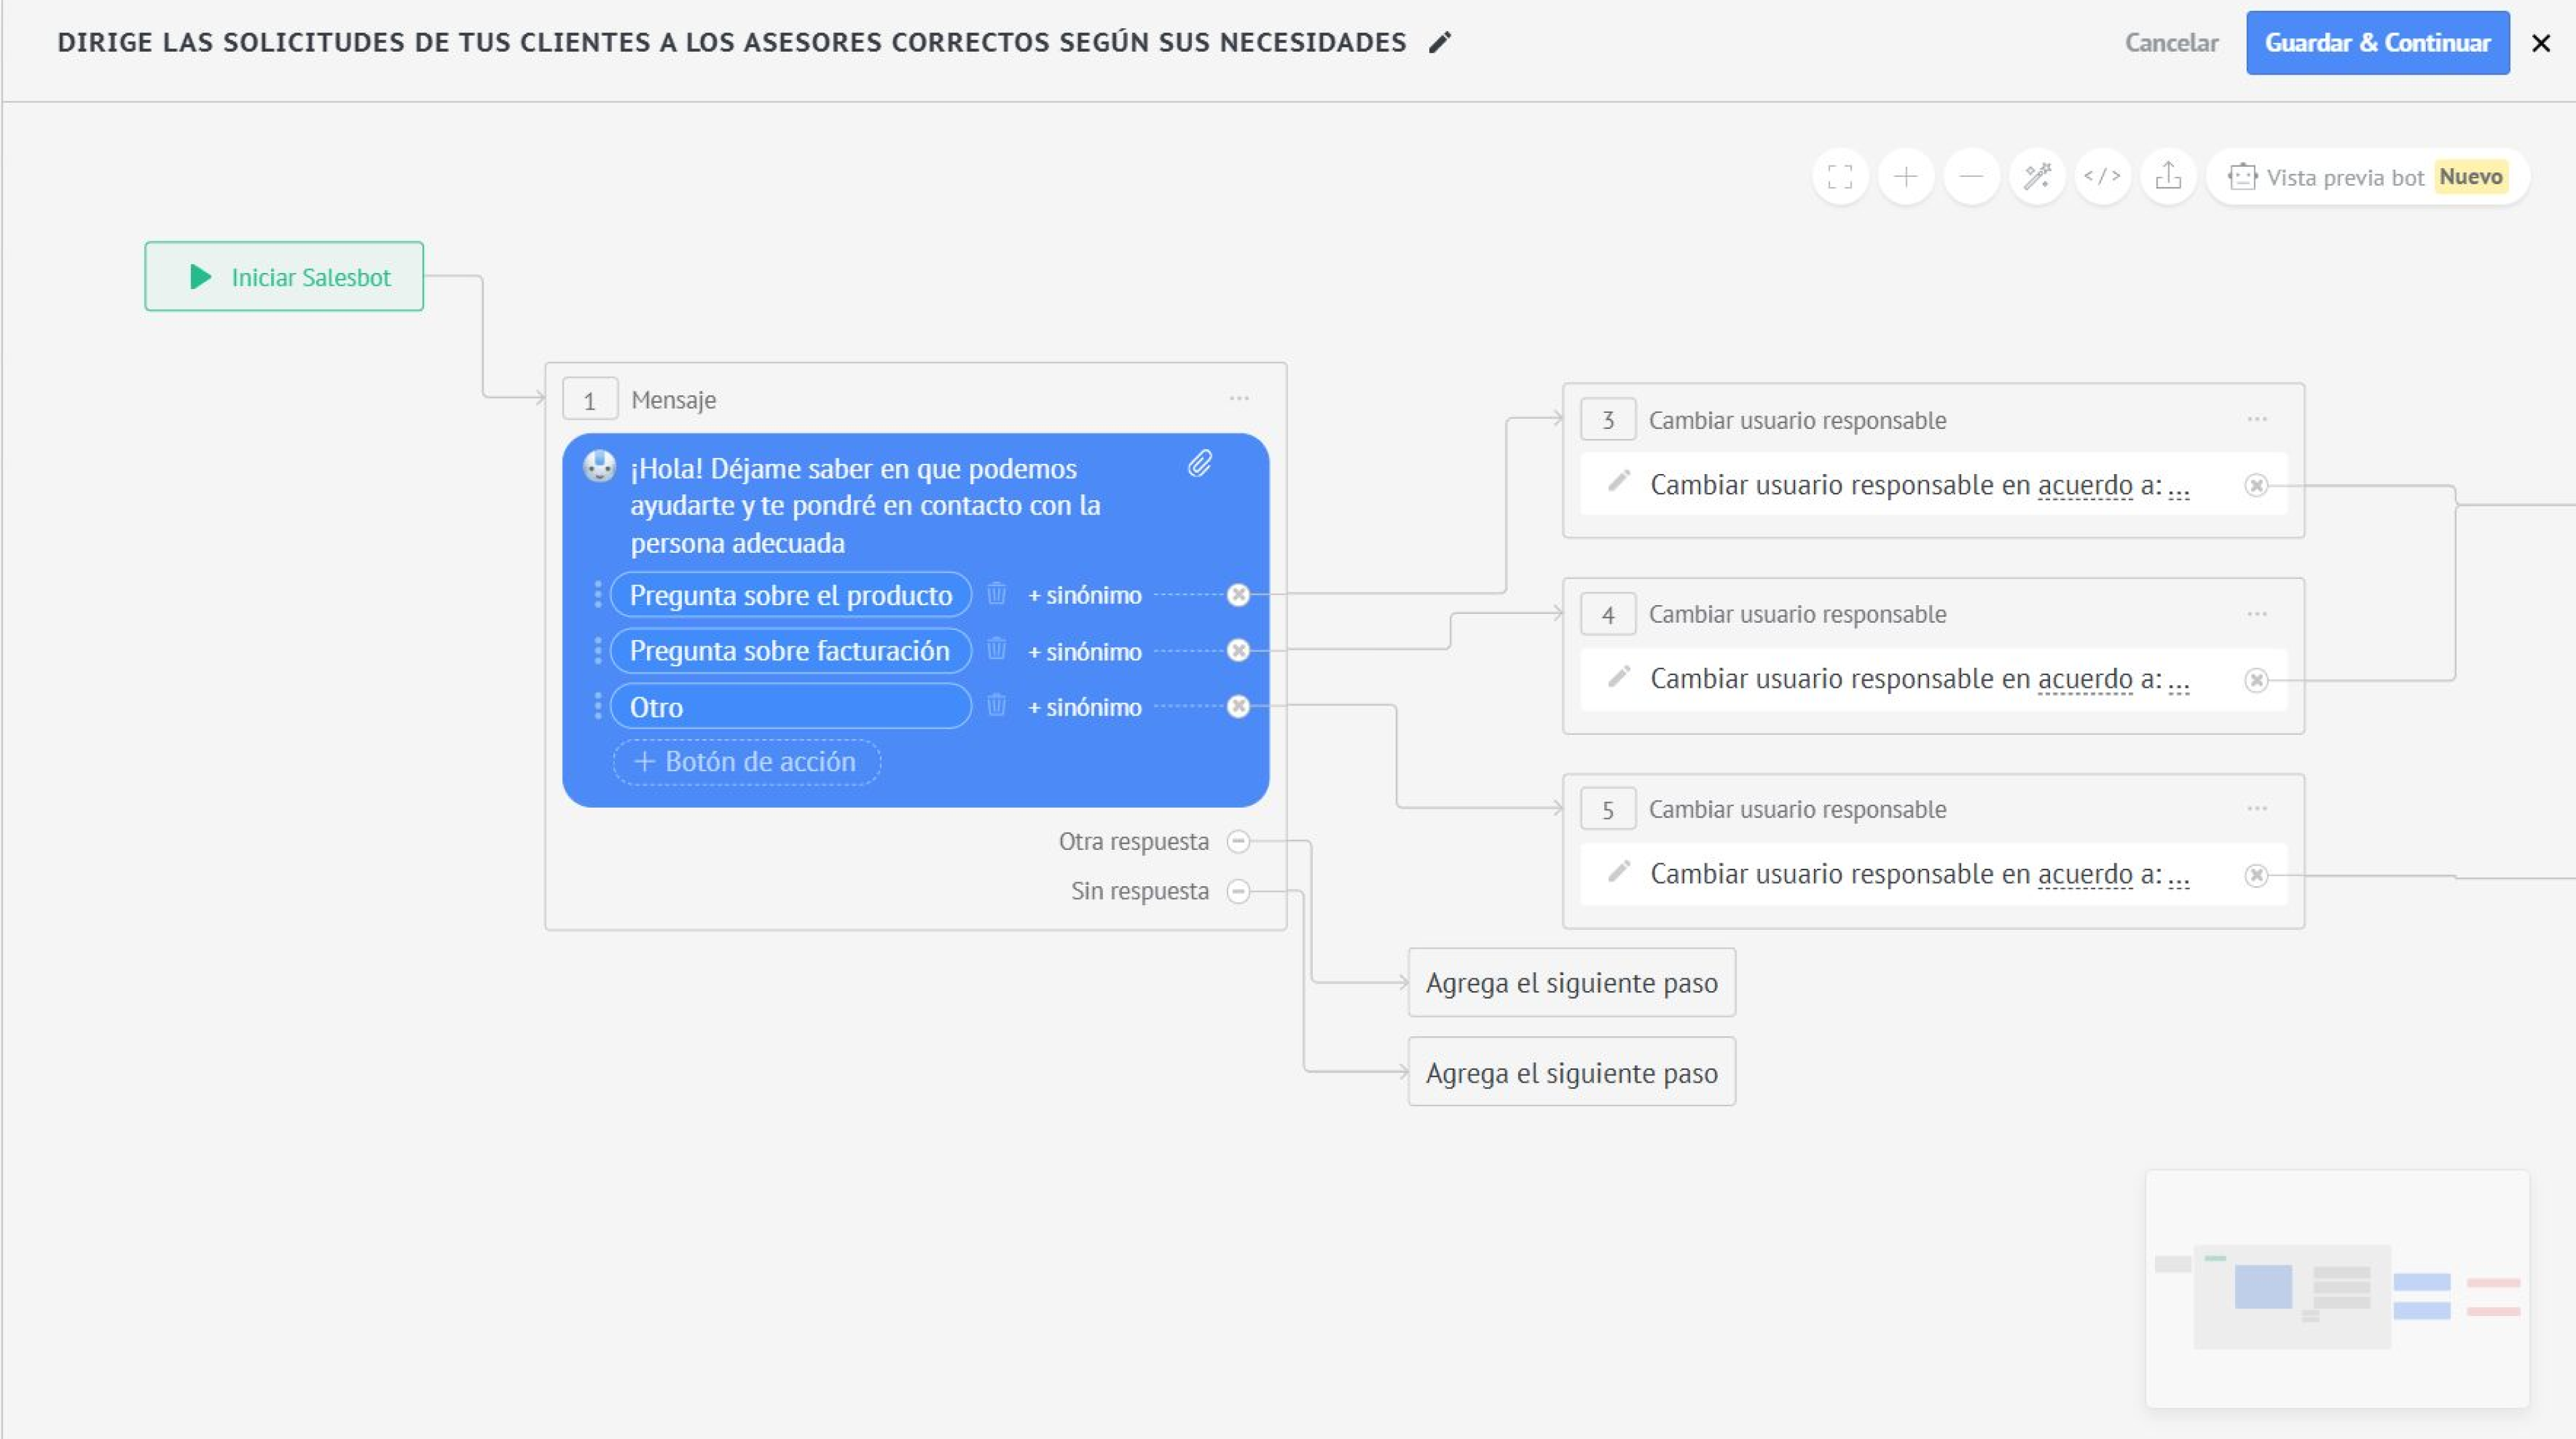The width and height of the screenshot is (2576, 1439).
Task: Open the options menu of step 1 Mensaje
Action: pos(1239,399)
